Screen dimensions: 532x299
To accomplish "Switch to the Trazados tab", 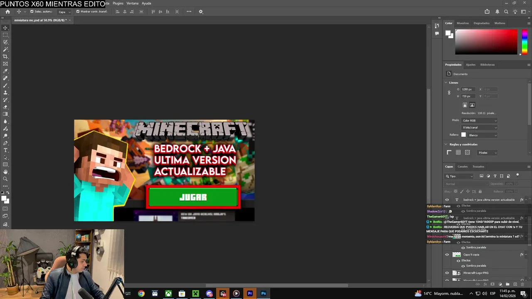I will (478, 167).
